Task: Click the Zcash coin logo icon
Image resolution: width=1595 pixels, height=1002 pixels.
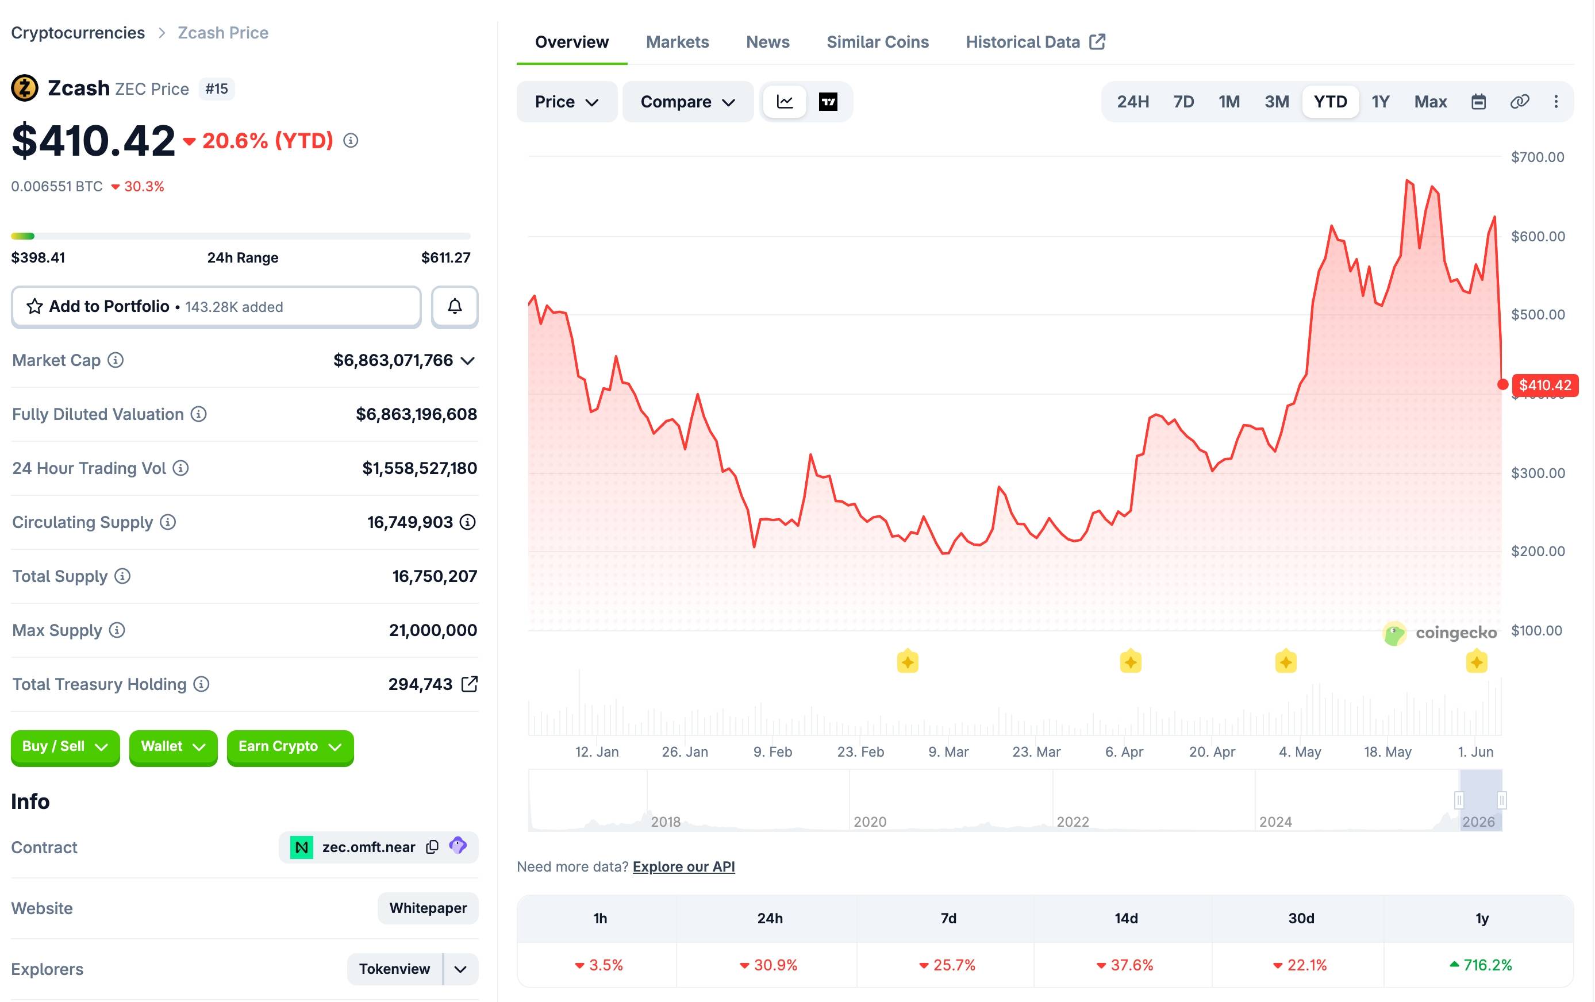Action: (x=25, y=88)
